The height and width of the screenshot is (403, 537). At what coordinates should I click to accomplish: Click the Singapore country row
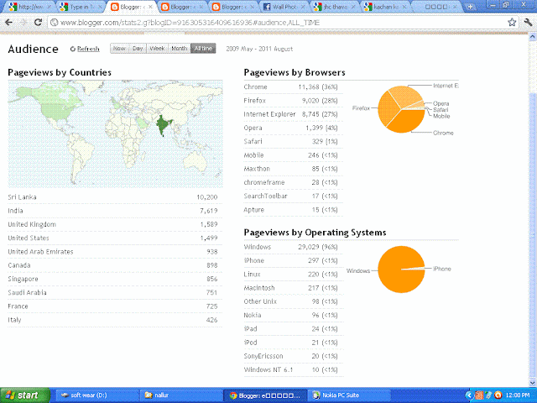click(x=115, y=279)
